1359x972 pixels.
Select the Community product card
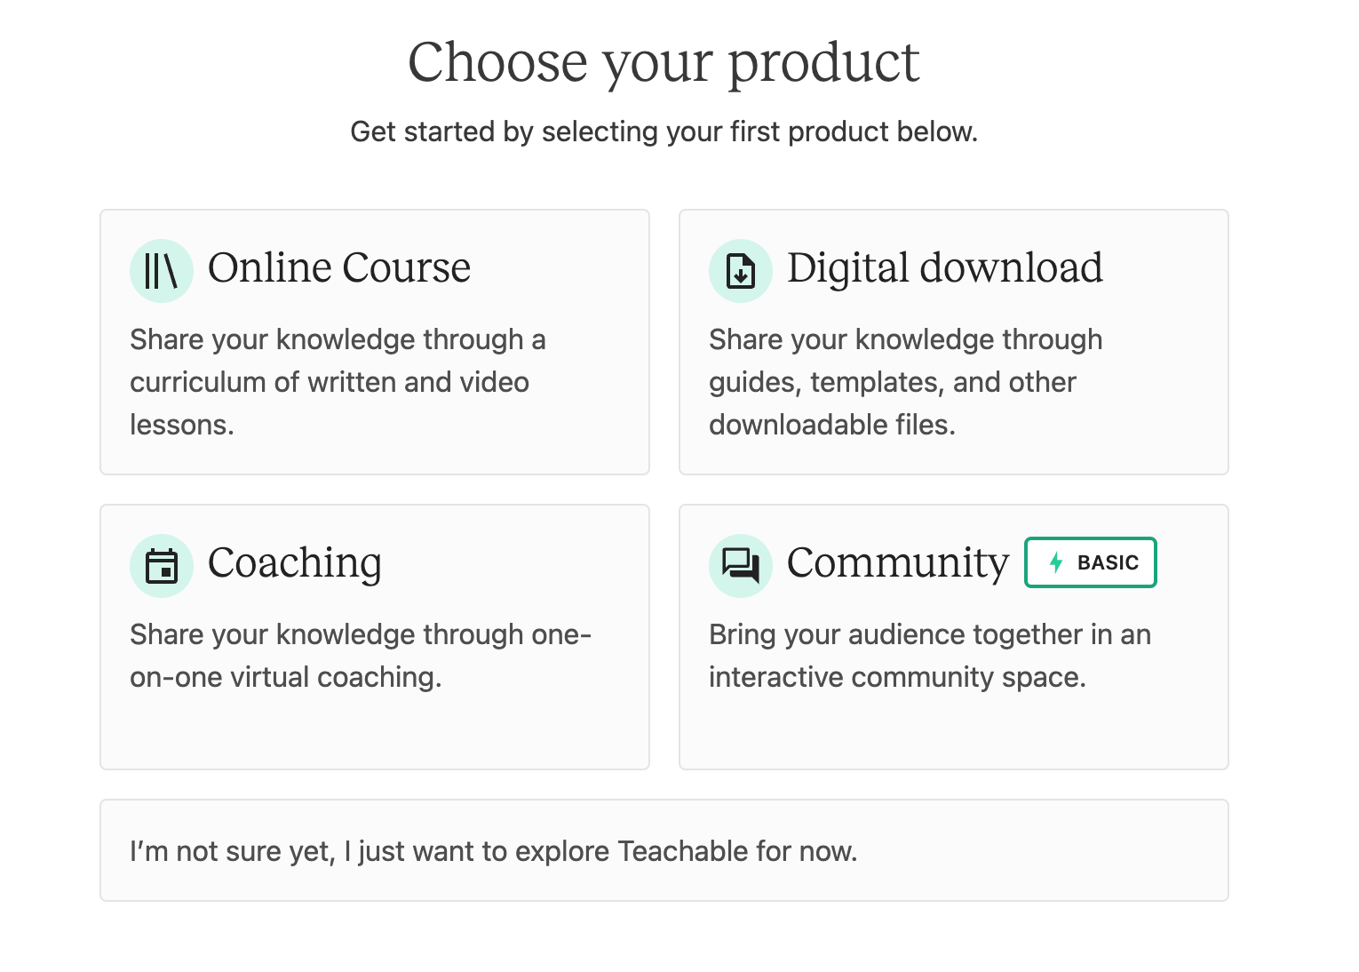[x=953, y=637]
